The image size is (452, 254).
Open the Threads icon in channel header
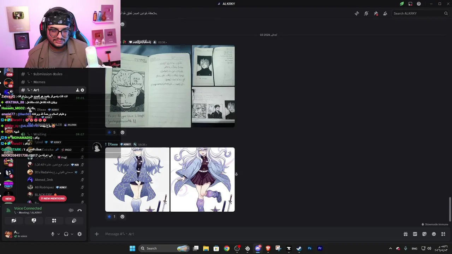coord(357,13)
